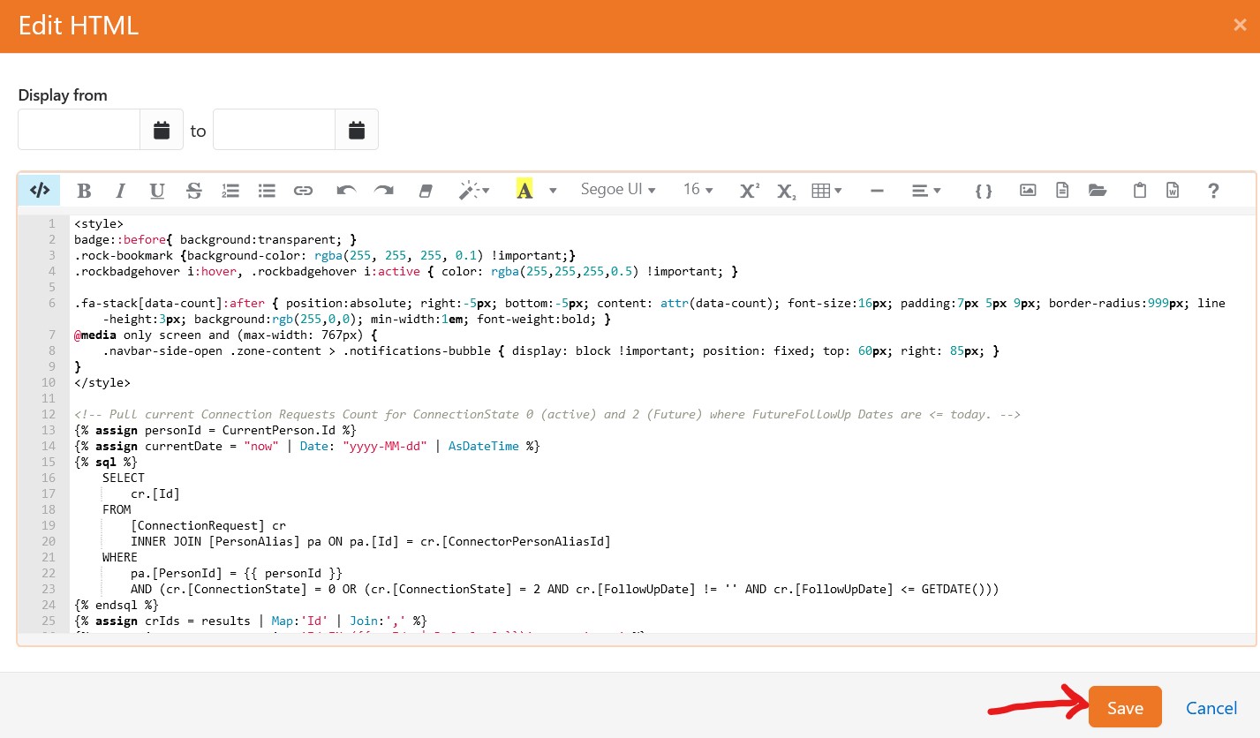Open the Segoe UI font family dropdown
This screenshot has height=738, width=1260.
(618, 190)
